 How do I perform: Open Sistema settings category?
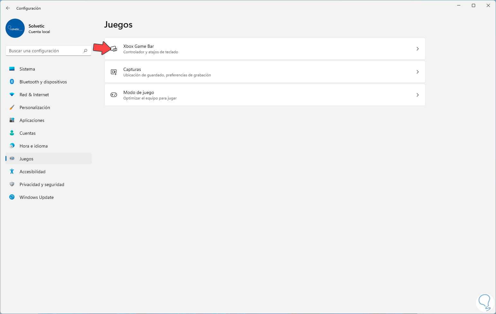pyautogui.click(x=27, y=69)
